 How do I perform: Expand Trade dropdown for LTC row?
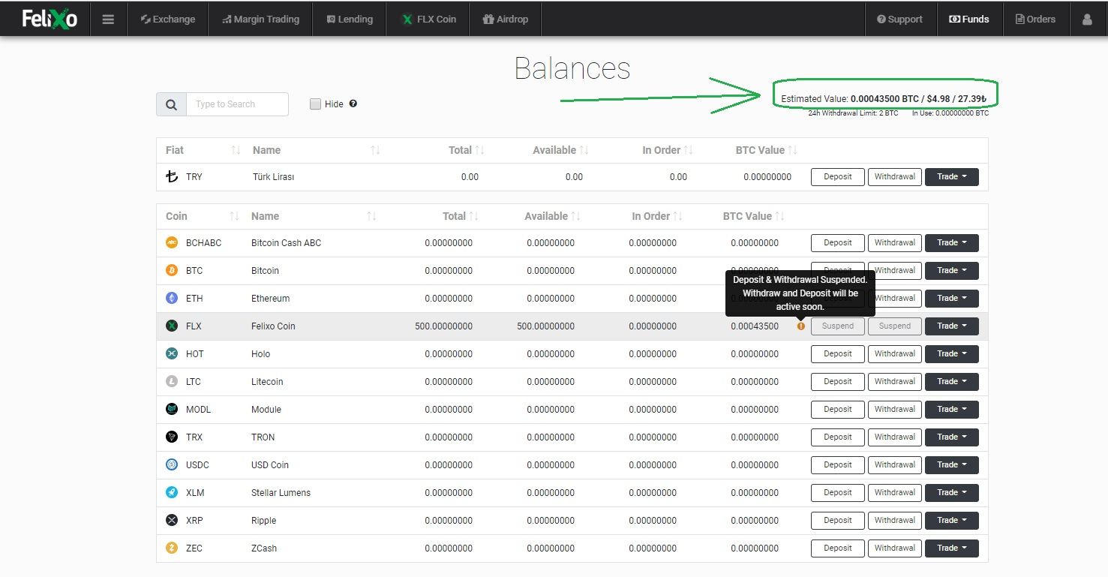(951, 382)
